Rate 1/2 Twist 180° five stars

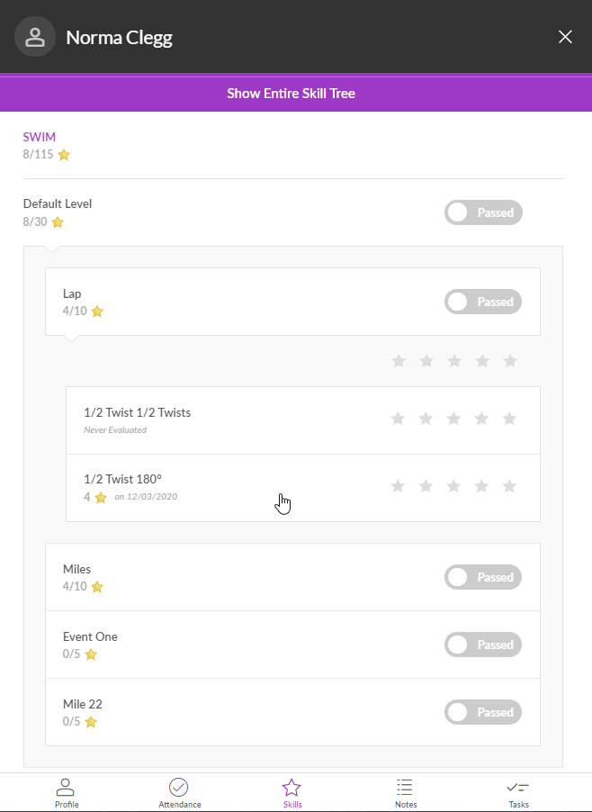510,486
